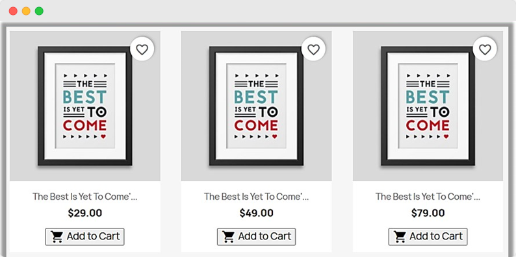Open the framed print image priced $49.00
Viewport: 516px width, 257px height.
[256, 106]
